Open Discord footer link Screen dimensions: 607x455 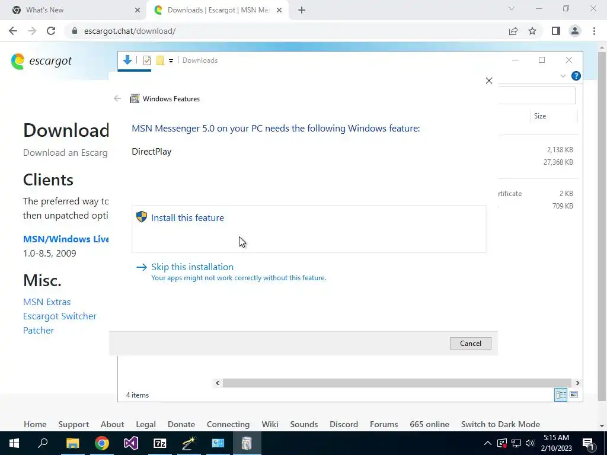pos(344,424)
